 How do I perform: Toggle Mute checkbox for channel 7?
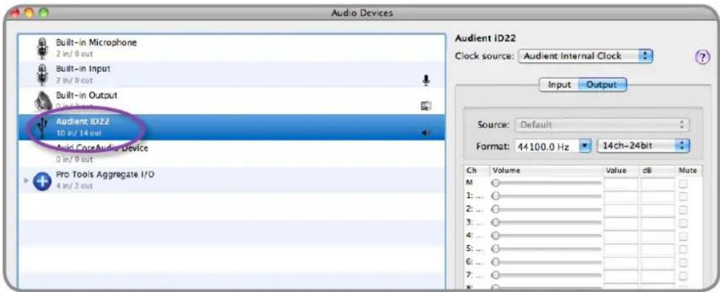[x=684, y=275]
